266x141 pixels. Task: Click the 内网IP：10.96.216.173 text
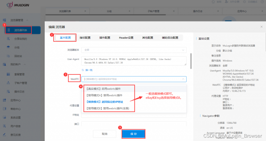(234, 91)
